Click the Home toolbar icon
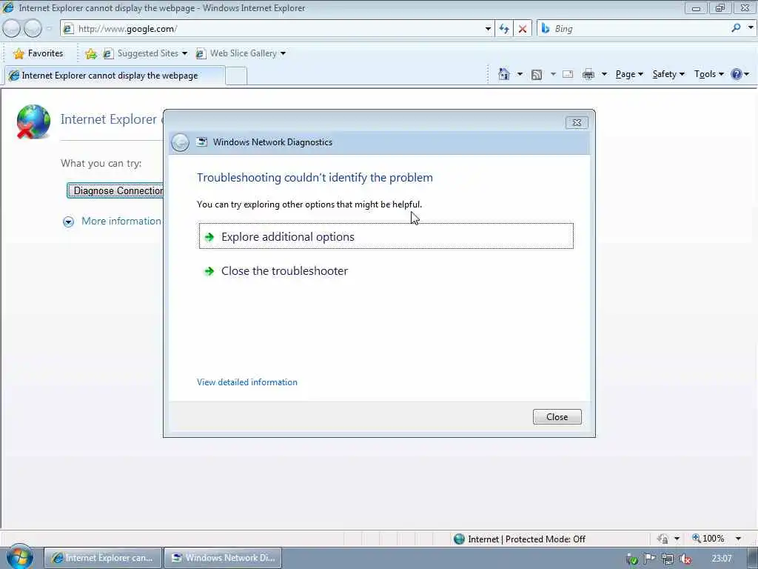 [x=503, y=74]
